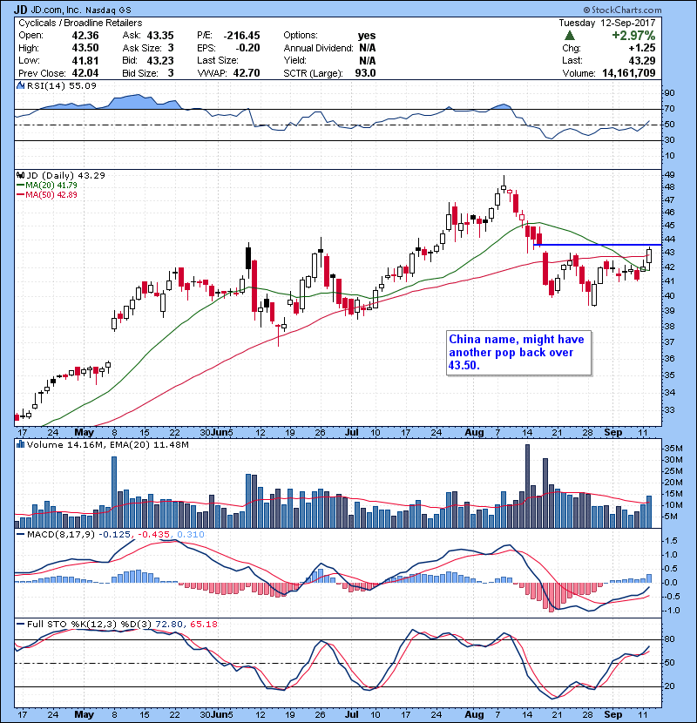Image resolution: width=697 pixels, height=723 pixels.
Task: Click the VWAP value 42.70
Action: coord(247,73)
